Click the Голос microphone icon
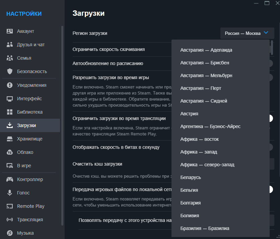 point(10,193)
